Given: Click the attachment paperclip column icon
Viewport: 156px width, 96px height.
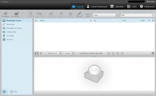Looking at the screenshot, I should (x=153, y=20).
